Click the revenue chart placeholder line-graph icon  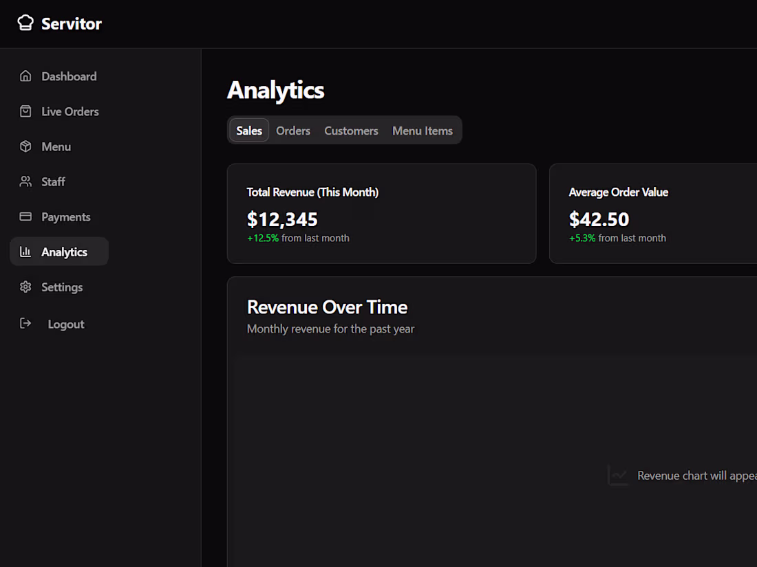617,475
